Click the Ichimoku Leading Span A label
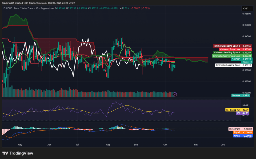The image size is (256, 159). [x=226, y=53]
